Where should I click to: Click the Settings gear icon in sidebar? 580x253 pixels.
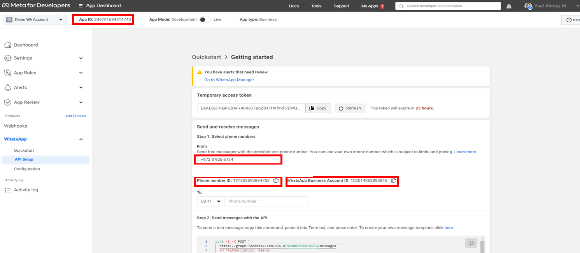pos(7,58)
